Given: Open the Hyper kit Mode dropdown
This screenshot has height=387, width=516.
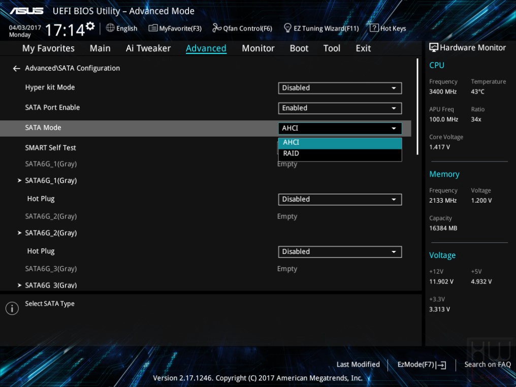Looking at the screenshot, I should (x=340, y=88).
